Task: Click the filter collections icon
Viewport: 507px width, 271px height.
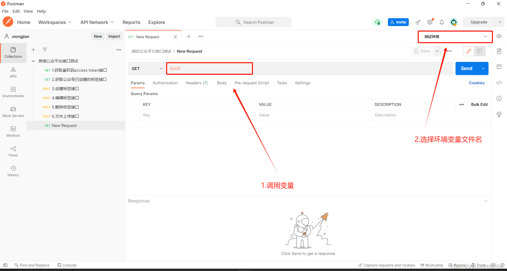Action: point(45,50)
